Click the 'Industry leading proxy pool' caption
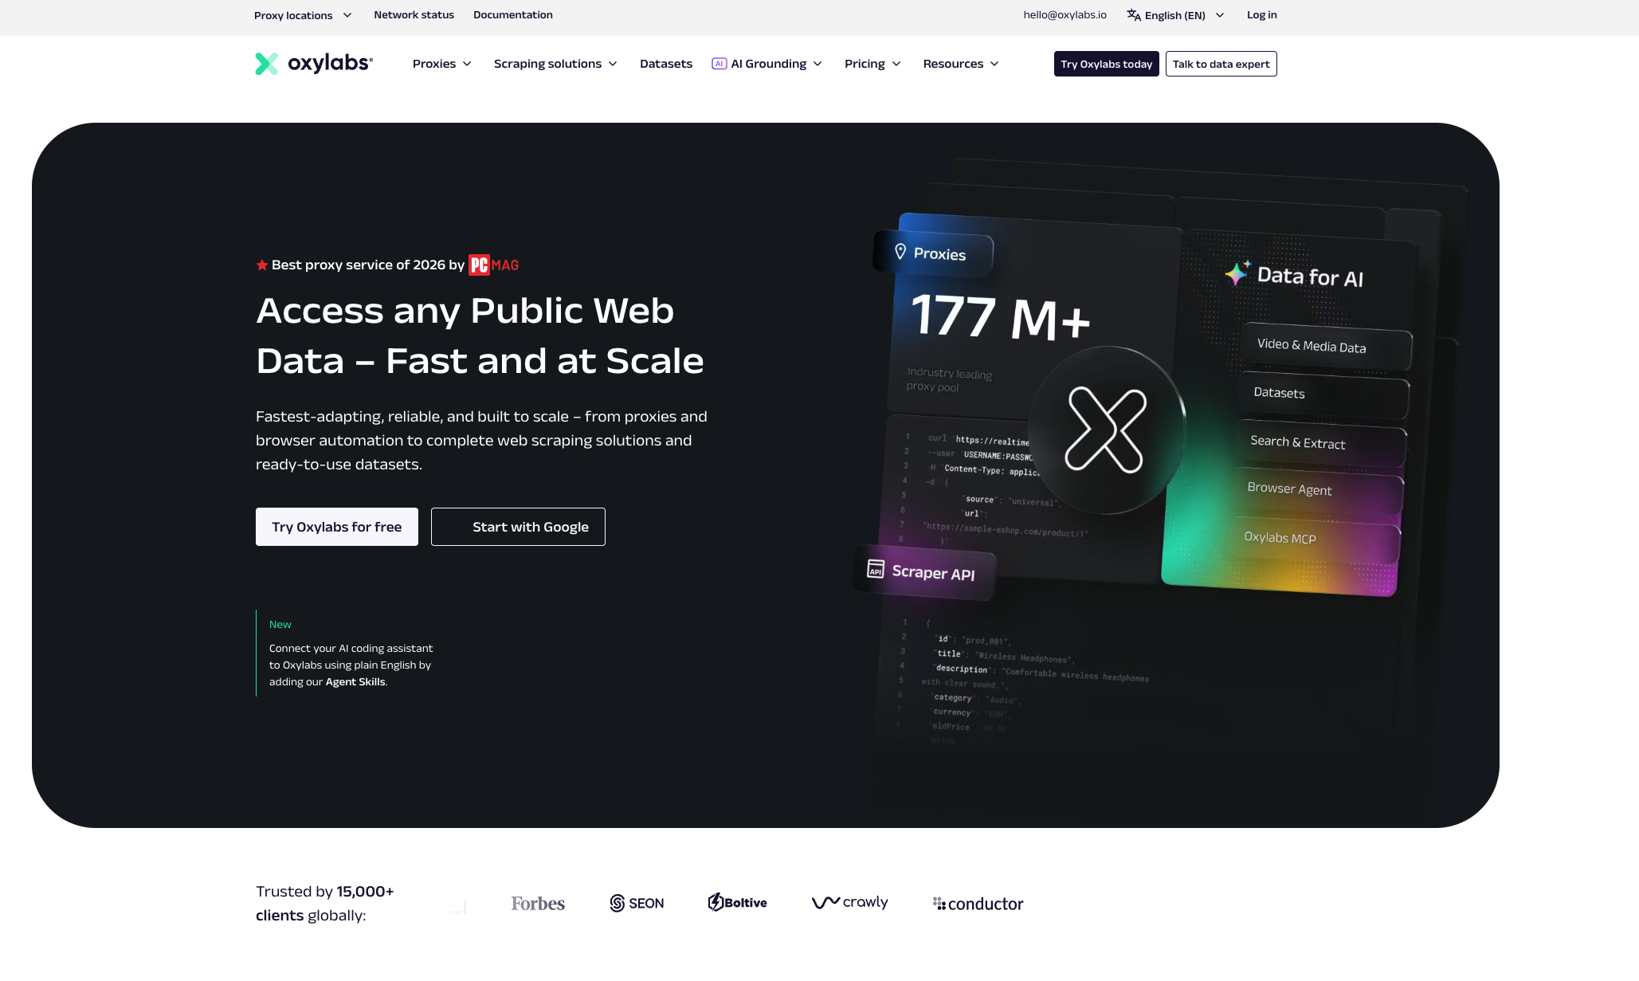Image resolution: width=1639 pixels, height=981 pixels. (949, 380)
